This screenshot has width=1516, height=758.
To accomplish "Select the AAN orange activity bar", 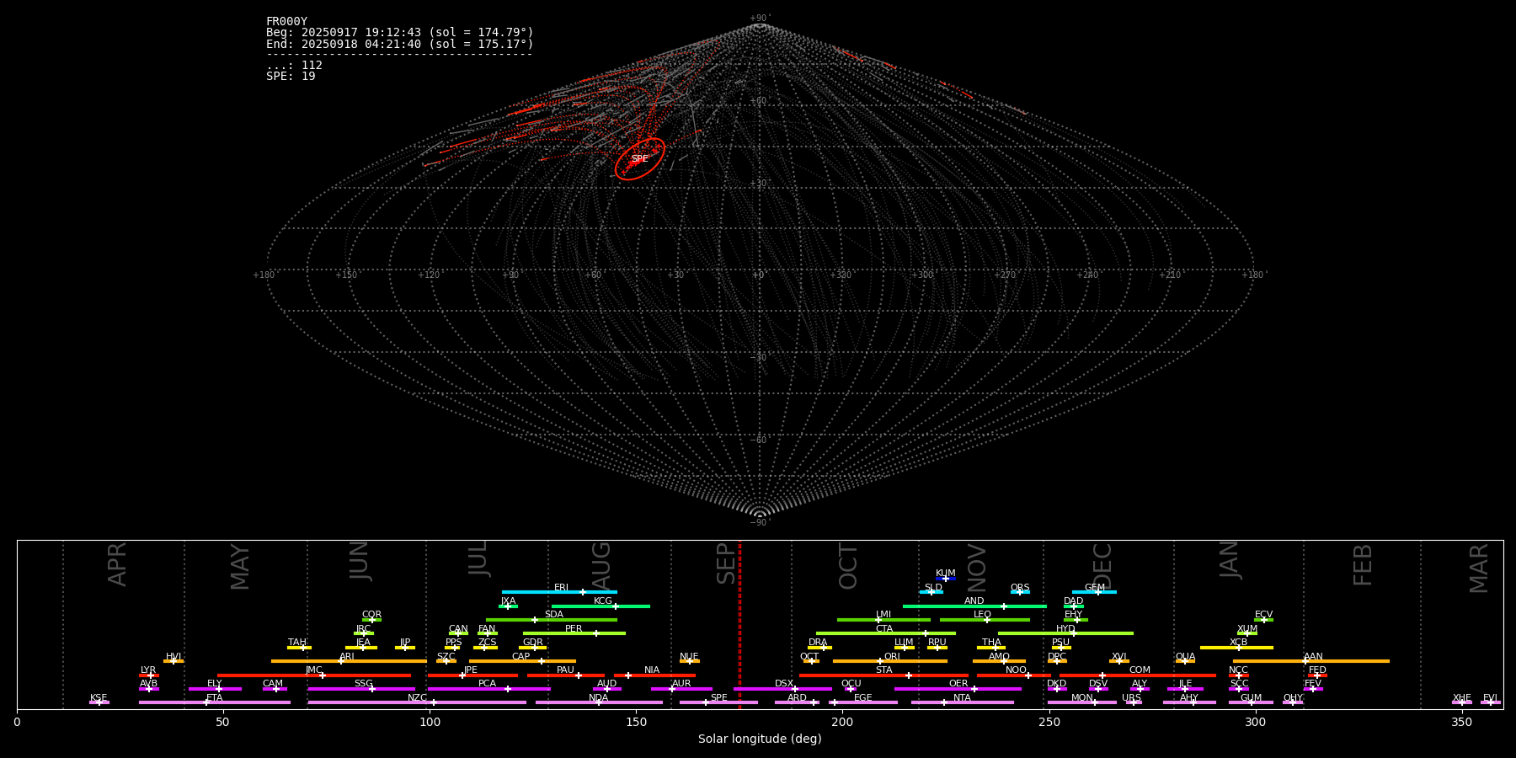I will [x=1311, y=661].
